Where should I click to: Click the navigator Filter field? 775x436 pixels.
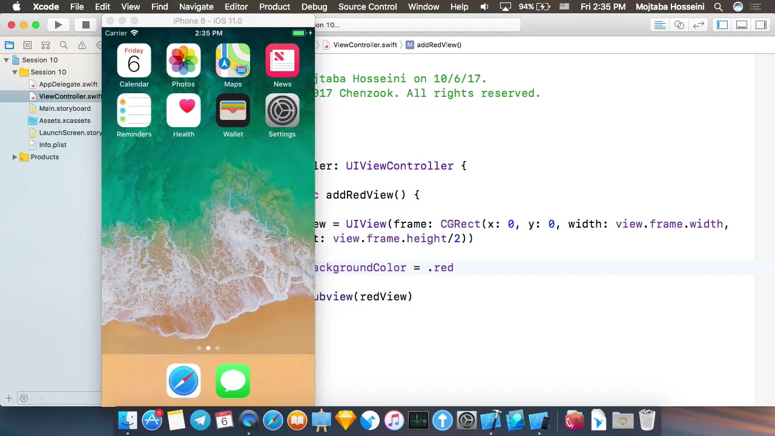pos(59,398)
